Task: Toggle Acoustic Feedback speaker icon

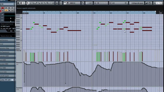Action: tap(24, 3)
